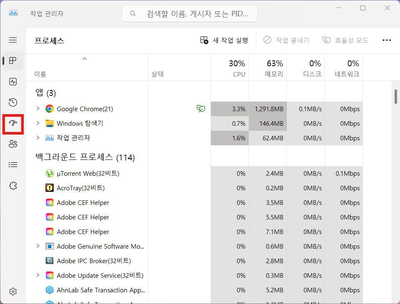Click the 작업 관리자 1.6% CPU cell

pyautogui.click(x=230, y=138)
